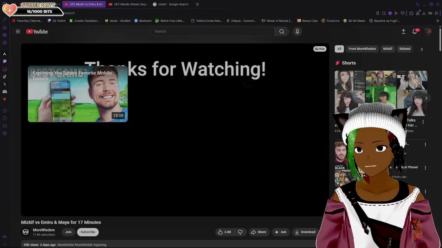Open Nexus Clips bookmark

307,21
